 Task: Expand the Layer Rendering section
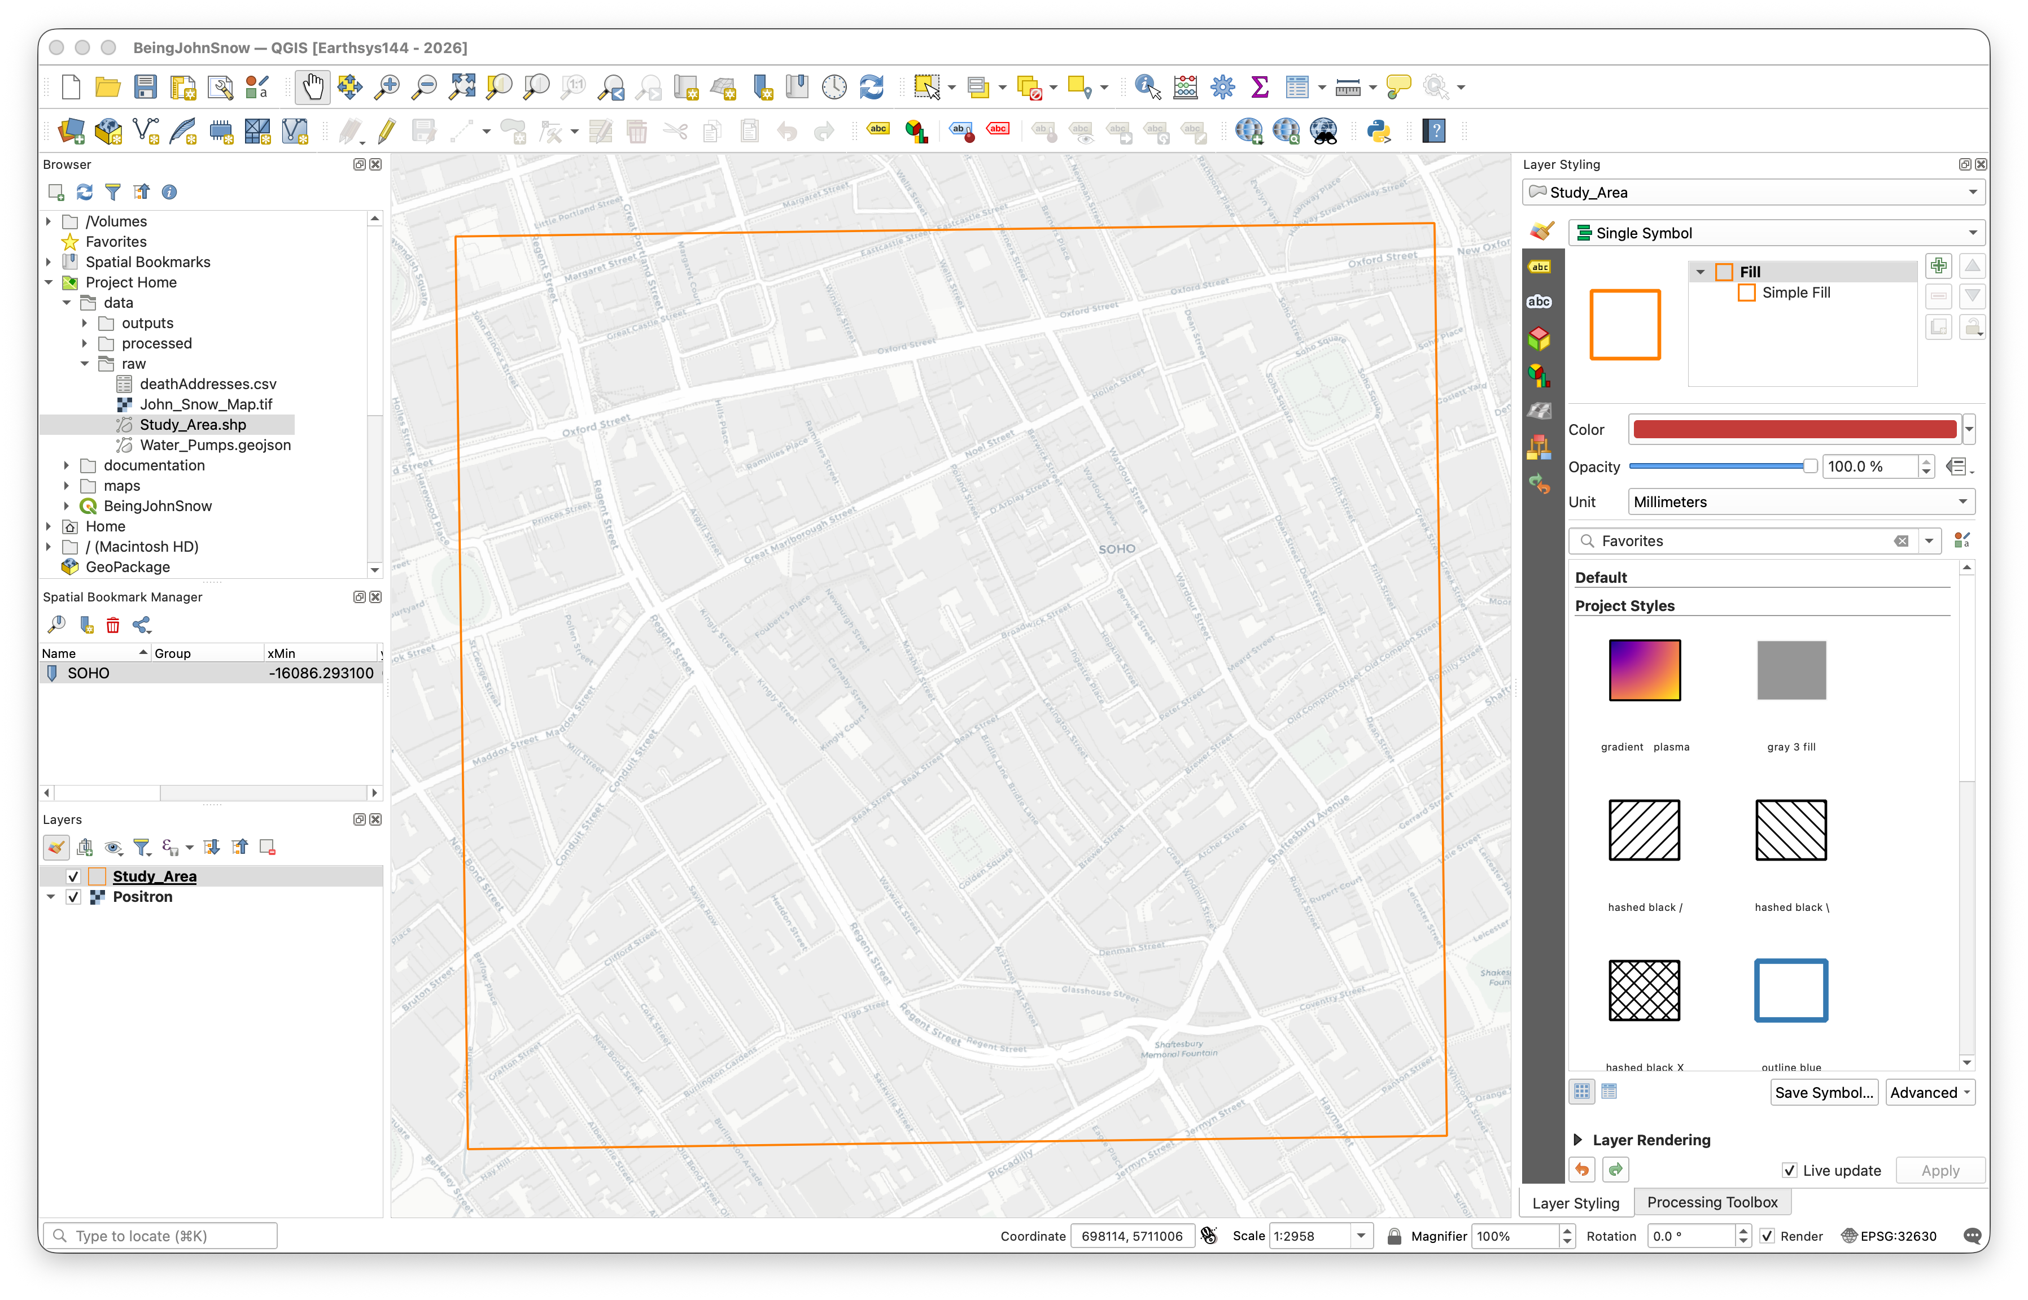1578,1140
